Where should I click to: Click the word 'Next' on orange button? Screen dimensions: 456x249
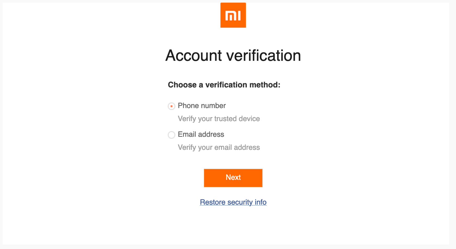[233, 177]
